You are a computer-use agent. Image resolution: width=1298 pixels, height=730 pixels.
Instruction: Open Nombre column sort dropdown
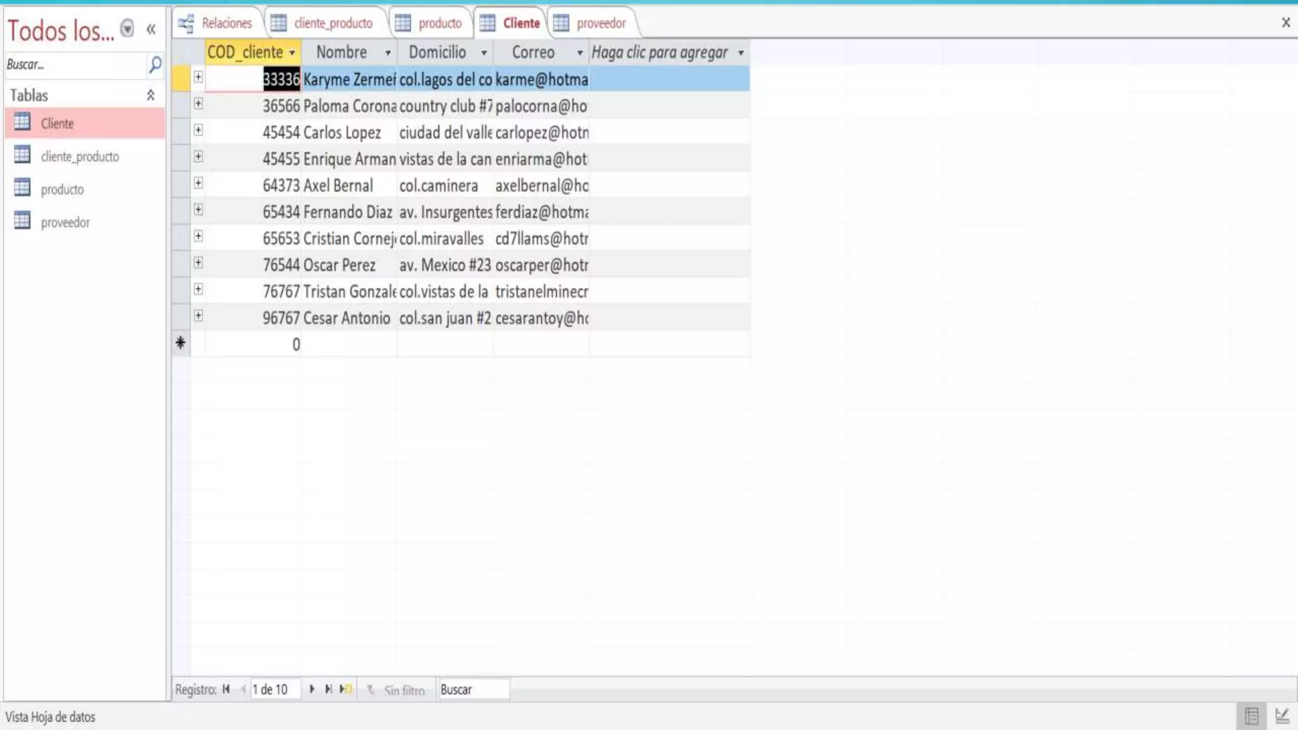coord(388,53)
